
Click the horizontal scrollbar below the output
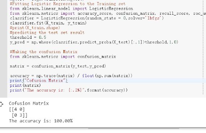(x=134, y=129)
